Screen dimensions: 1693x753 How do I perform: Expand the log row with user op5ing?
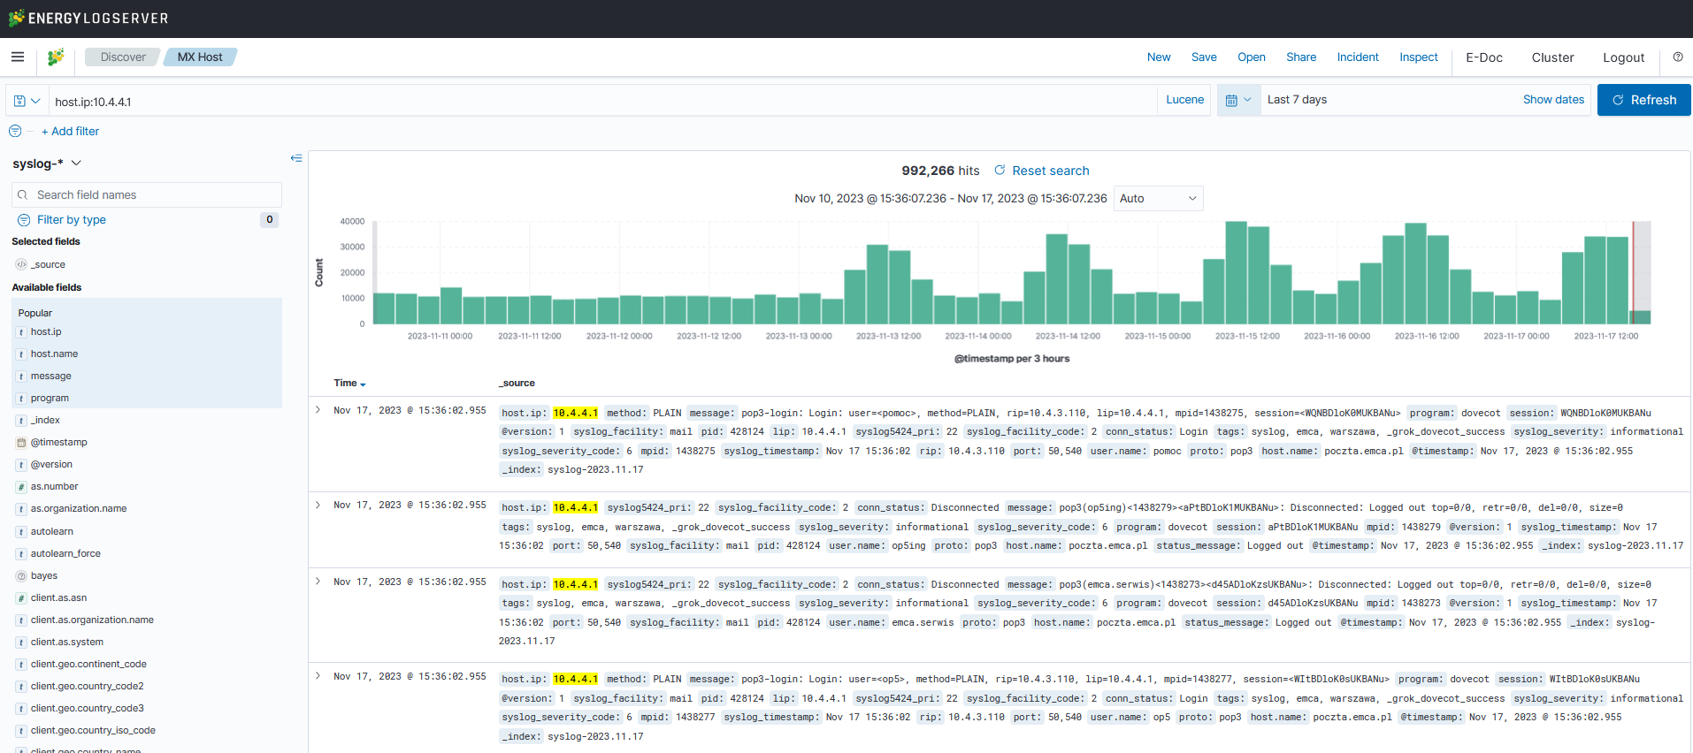pos(318,505)
